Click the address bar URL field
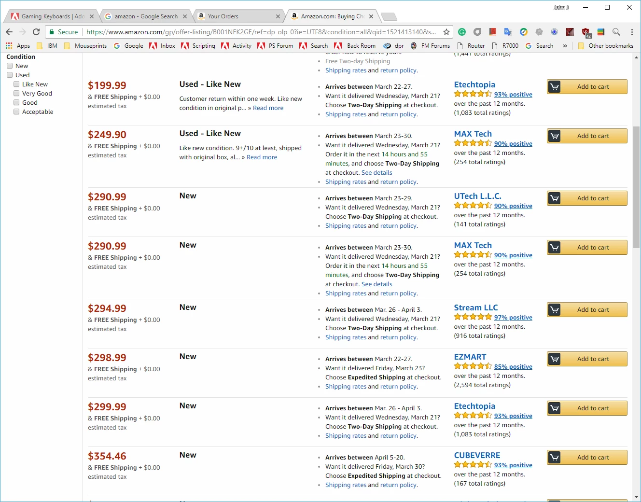The width and height of the screenshot is (641, 502). point(261,32)
